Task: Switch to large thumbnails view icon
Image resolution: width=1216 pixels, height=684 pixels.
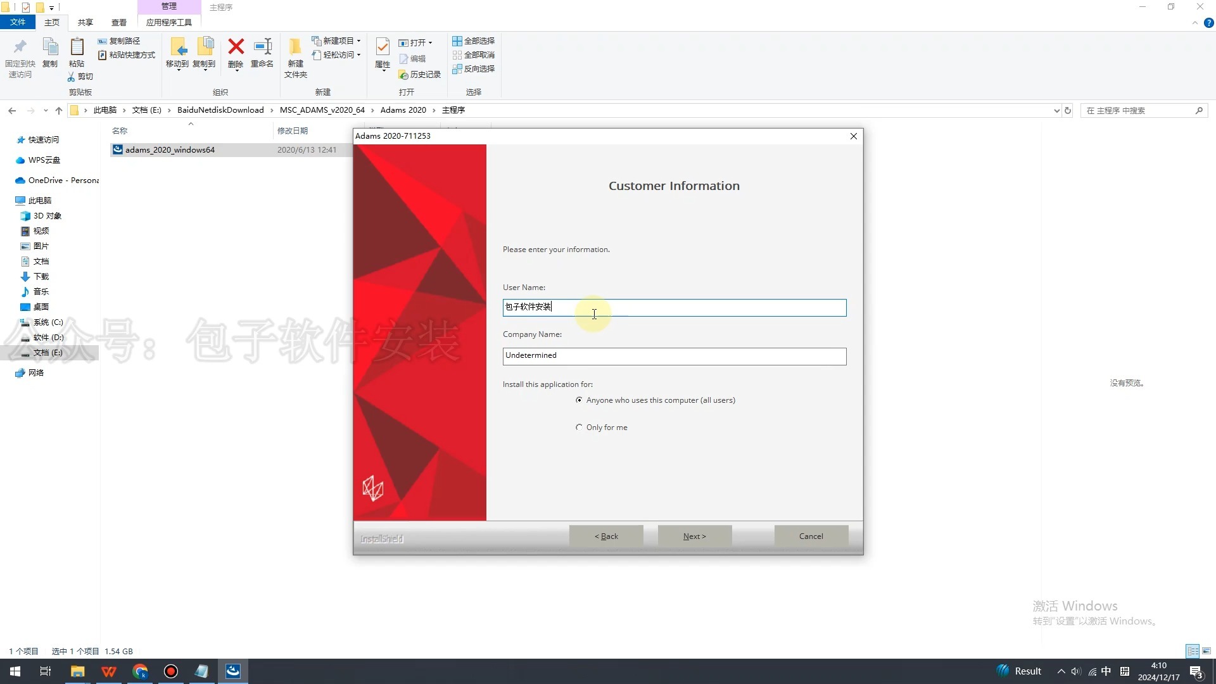Action: (x=1206, y=651)
